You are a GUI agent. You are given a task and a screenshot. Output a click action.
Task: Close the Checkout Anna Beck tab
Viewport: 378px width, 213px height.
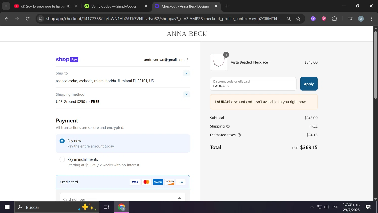[x=216, y=6]
